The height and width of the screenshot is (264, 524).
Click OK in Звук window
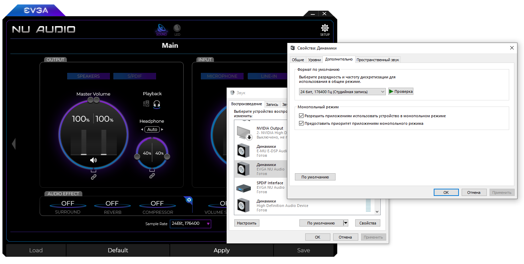pyautogui.click(x=318, y=237)
